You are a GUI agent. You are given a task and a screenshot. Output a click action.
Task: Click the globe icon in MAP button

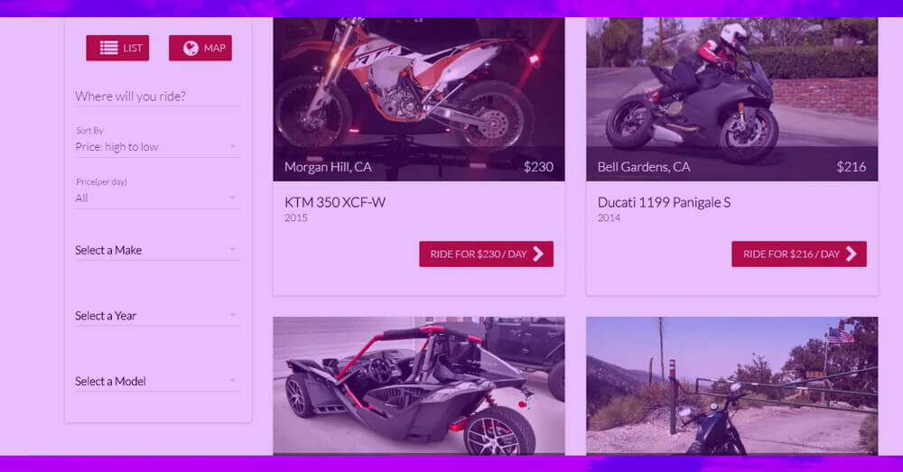click(x=191, y=49)
